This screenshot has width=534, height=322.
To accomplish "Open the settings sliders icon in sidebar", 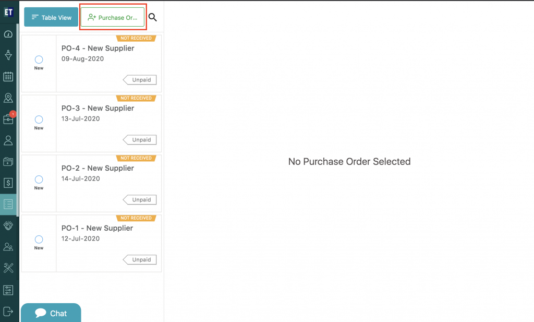I will click(8, 290).
